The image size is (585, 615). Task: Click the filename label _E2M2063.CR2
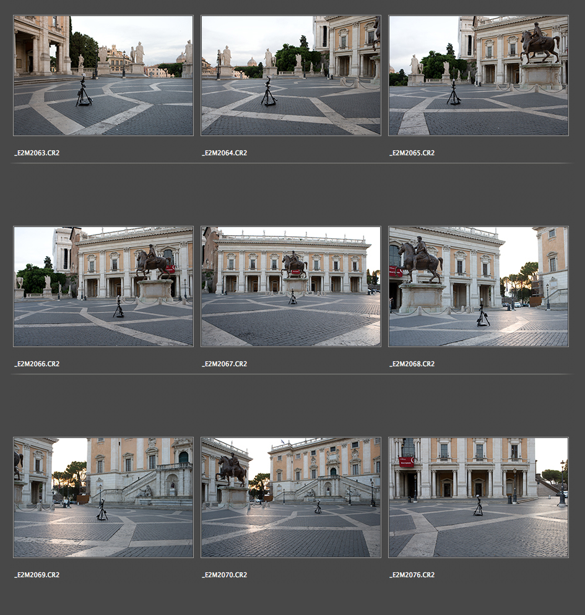[37, 153]
